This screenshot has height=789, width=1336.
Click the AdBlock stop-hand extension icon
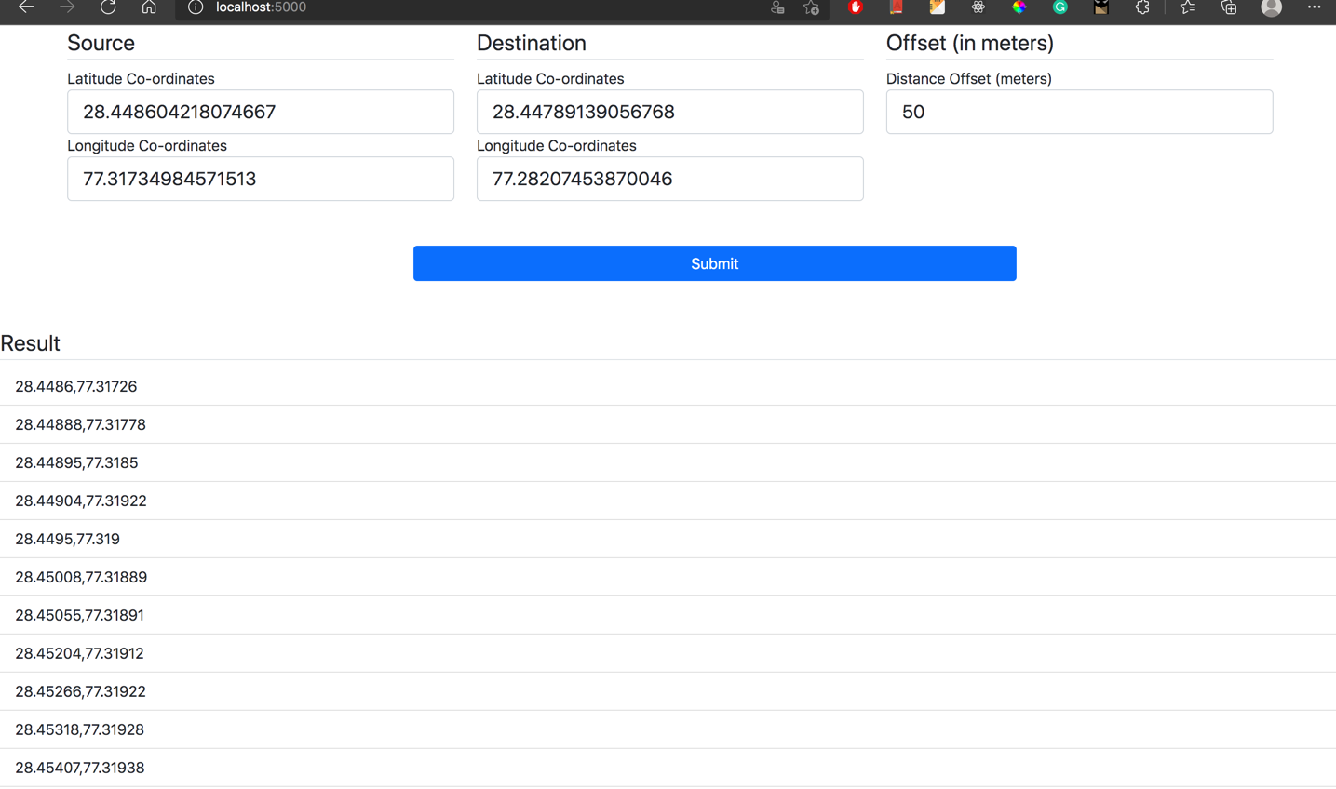tap(855, 8)
